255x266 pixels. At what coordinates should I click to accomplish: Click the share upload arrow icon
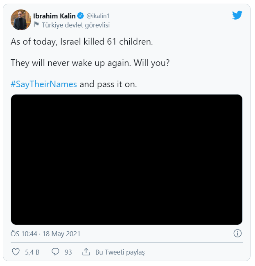click(x=86, y=252)
